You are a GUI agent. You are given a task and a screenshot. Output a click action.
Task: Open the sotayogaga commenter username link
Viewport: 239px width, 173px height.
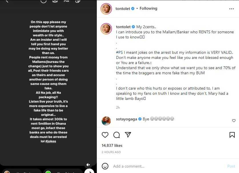pos(126,119)
